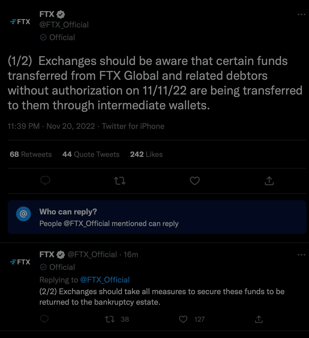
Task: Retweet the main FTX tweet
Action: pos(120,181)
